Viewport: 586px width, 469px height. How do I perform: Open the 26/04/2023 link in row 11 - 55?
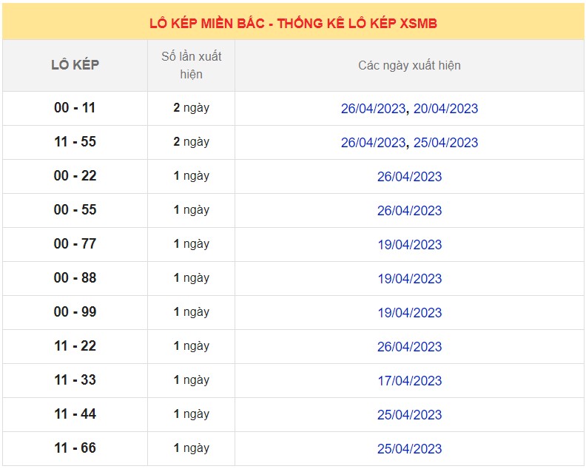tap(373, 142)
